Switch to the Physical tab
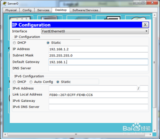This screenshot has height=139, width=160. pyautogui.click(x=11, y=10)
